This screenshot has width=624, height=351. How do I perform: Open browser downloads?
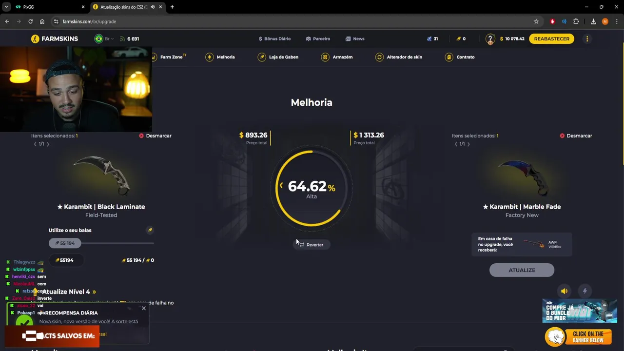click(593, 21)
